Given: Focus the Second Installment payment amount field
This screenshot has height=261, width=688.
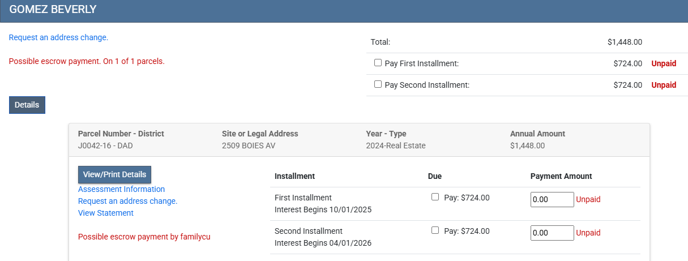Looking at the screenshot, I should point(552,233).
